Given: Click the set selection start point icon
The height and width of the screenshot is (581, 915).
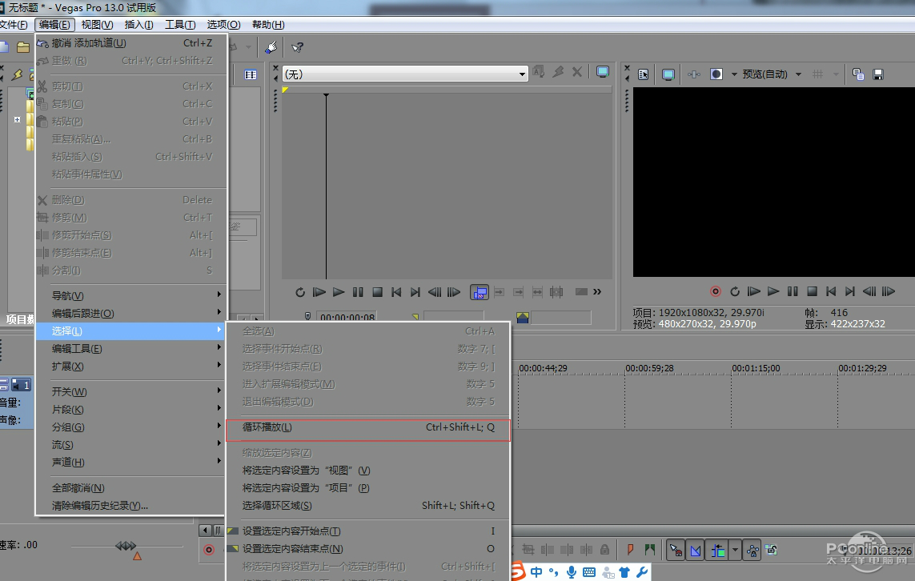Looking at the screenshot, I should (233, 531).
